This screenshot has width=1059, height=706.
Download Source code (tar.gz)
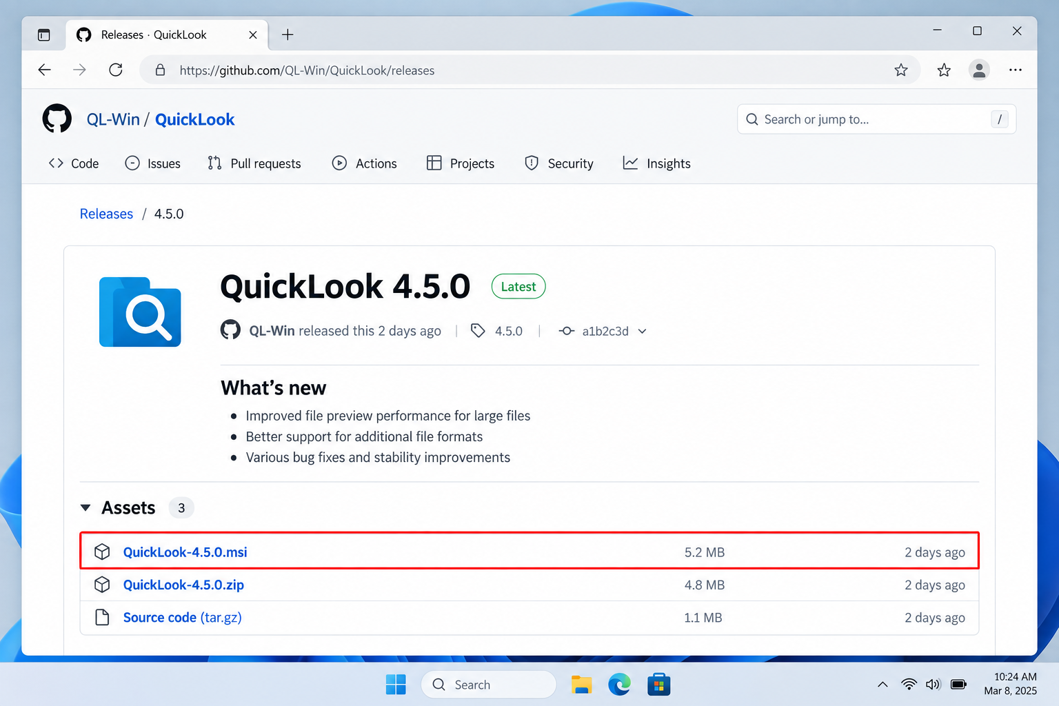(x=182, y=618)
